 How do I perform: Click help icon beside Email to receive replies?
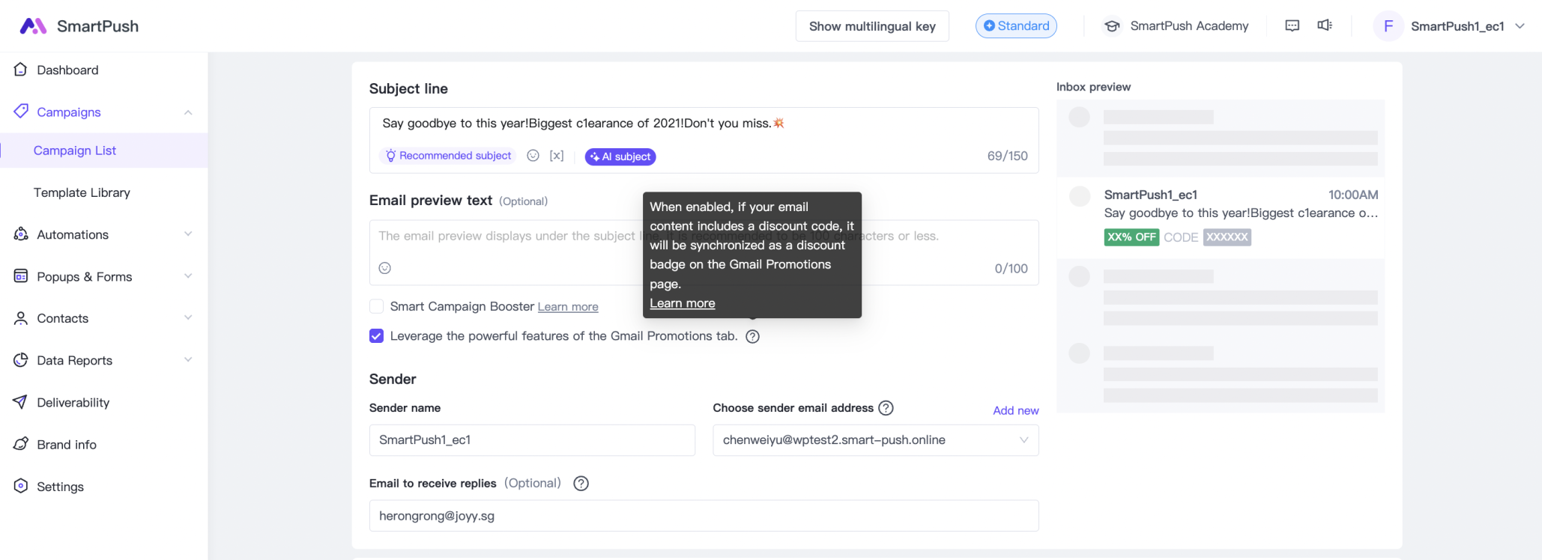(x=581, y=484)
